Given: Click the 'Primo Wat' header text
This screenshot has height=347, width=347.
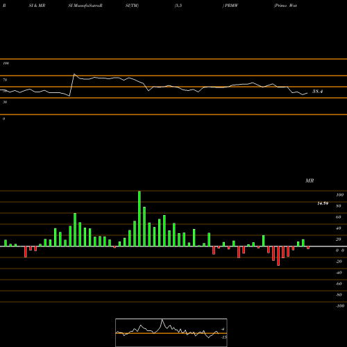Looking at the screenshot, I should point(286,6).
